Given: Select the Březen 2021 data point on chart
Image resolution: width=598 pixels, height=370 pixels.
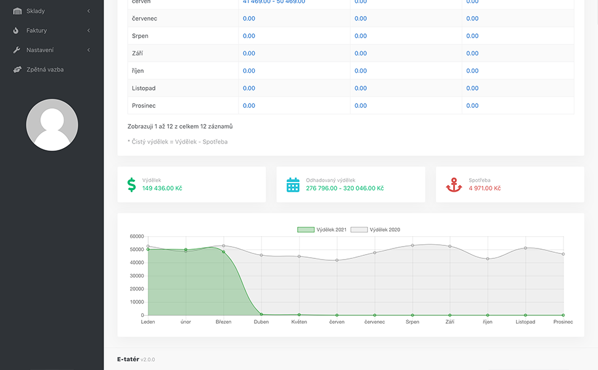Looking at the screenshot, I should click(x=224, y=252).
